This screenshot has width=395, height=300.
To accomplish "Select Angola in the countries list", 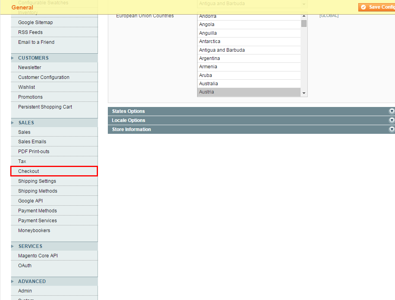I will [x=249, y=24].
